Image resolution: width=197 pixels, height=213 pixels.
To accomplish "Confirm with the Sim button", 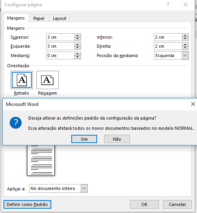I will click(84, 139).
